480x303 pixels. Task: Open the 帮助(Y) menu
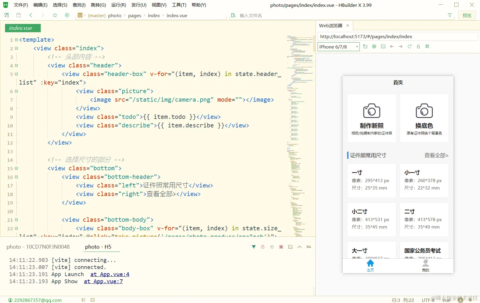pos(199,5)
